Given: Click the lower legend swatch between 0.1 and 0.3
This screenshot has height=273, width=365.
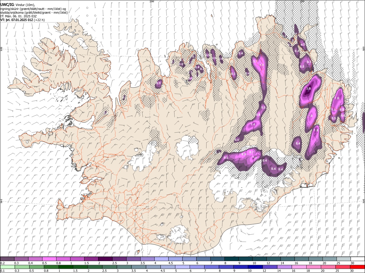Looking at the screenshot, I should click(x=7, y=267).
